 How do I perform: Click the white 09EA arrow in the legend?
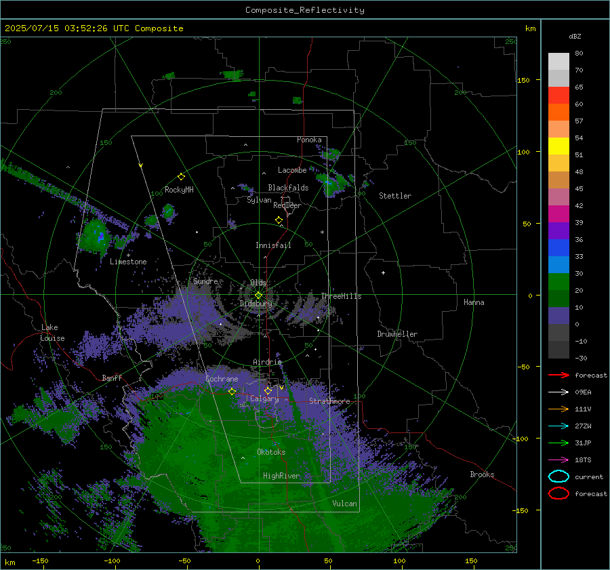pos(558,392)
